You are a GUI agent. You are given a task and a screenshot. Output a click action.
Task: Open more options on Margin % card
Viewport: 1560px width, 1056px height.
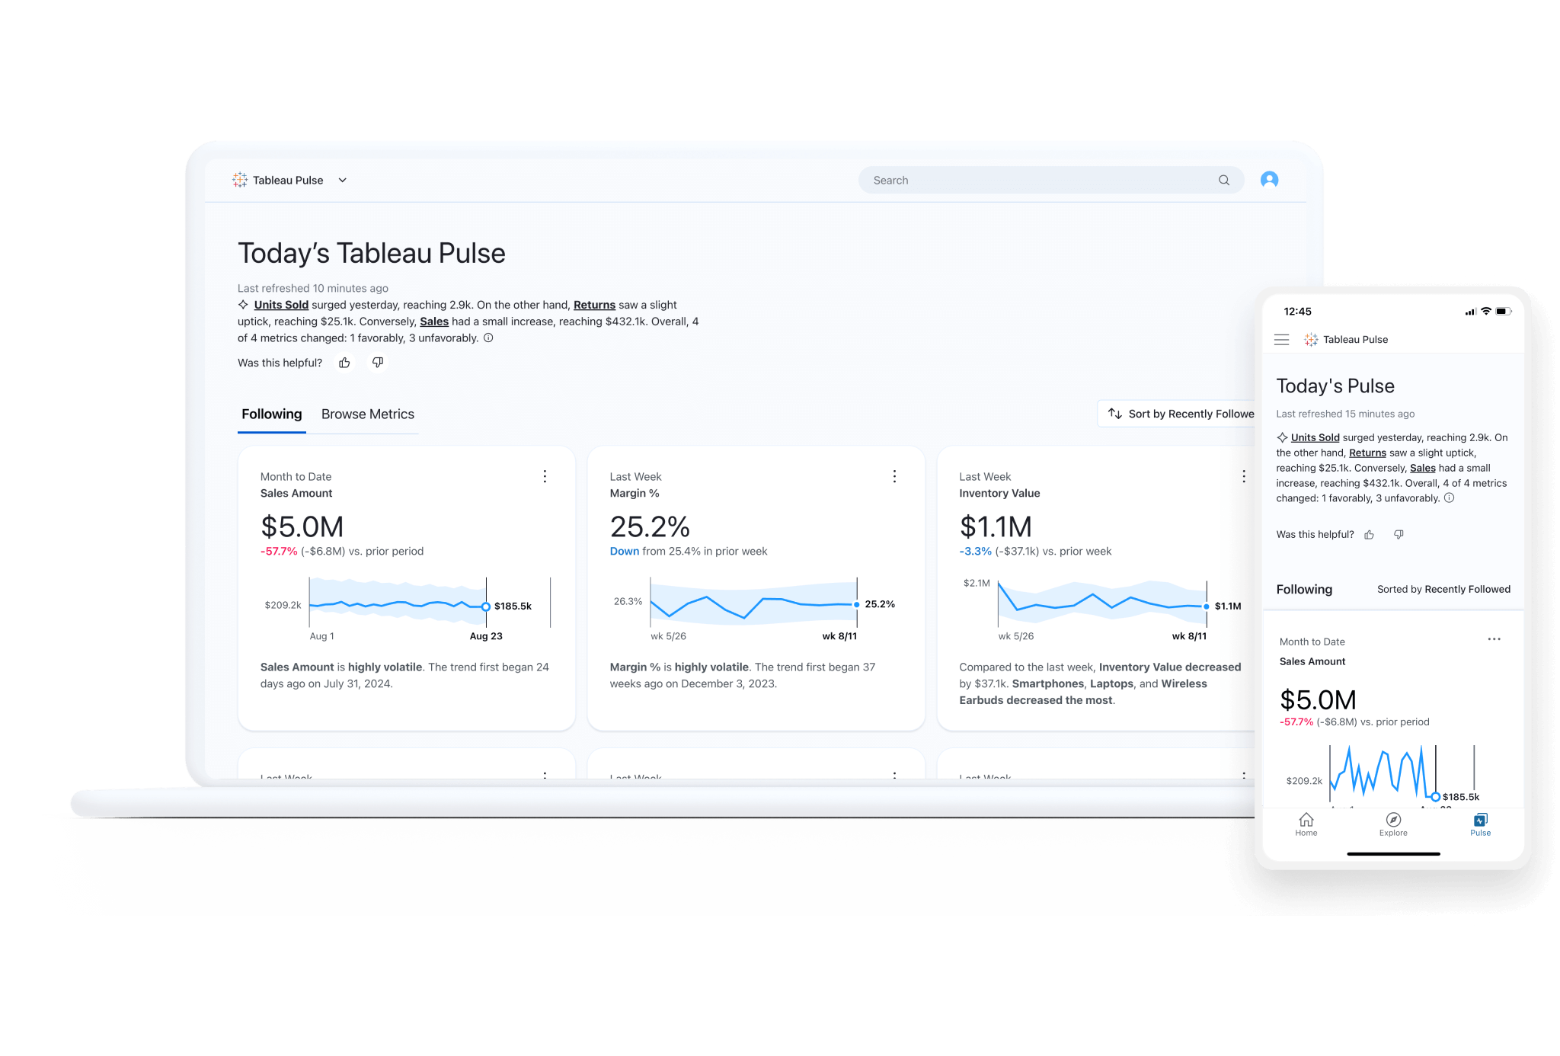(x=894, y=476)
